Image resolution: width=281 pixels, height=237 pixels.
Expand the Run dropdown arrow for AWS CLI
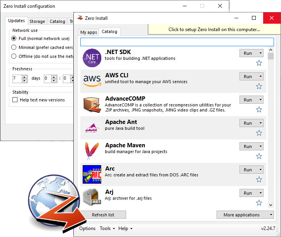tap(260, 77)
